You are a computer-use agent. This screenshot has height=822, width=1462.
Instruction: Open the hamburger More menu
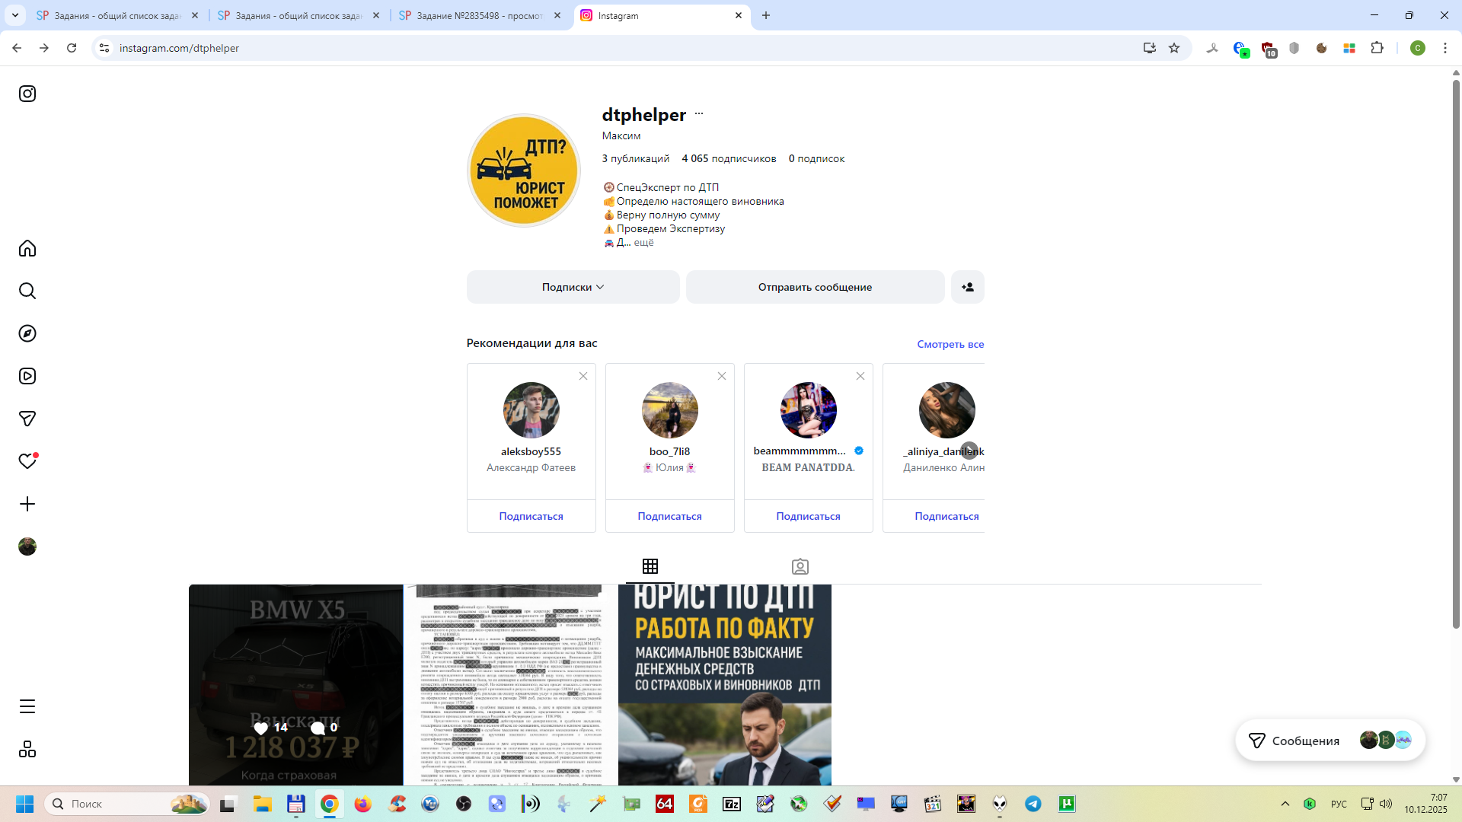27,707
